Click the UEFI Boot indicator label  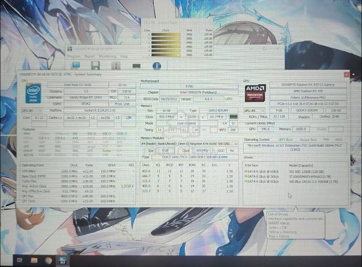(x=286, y=140)
